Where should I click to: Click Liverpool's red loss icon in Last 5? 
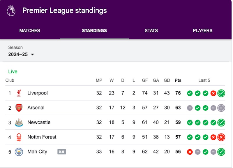[x=213, y=93]
